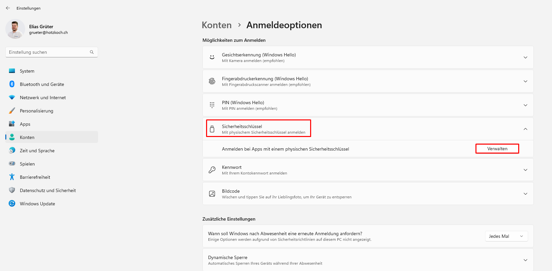Navigate back to Konten breadcrumb
This screenshot has height=271, width=552.
coord(217,25)
